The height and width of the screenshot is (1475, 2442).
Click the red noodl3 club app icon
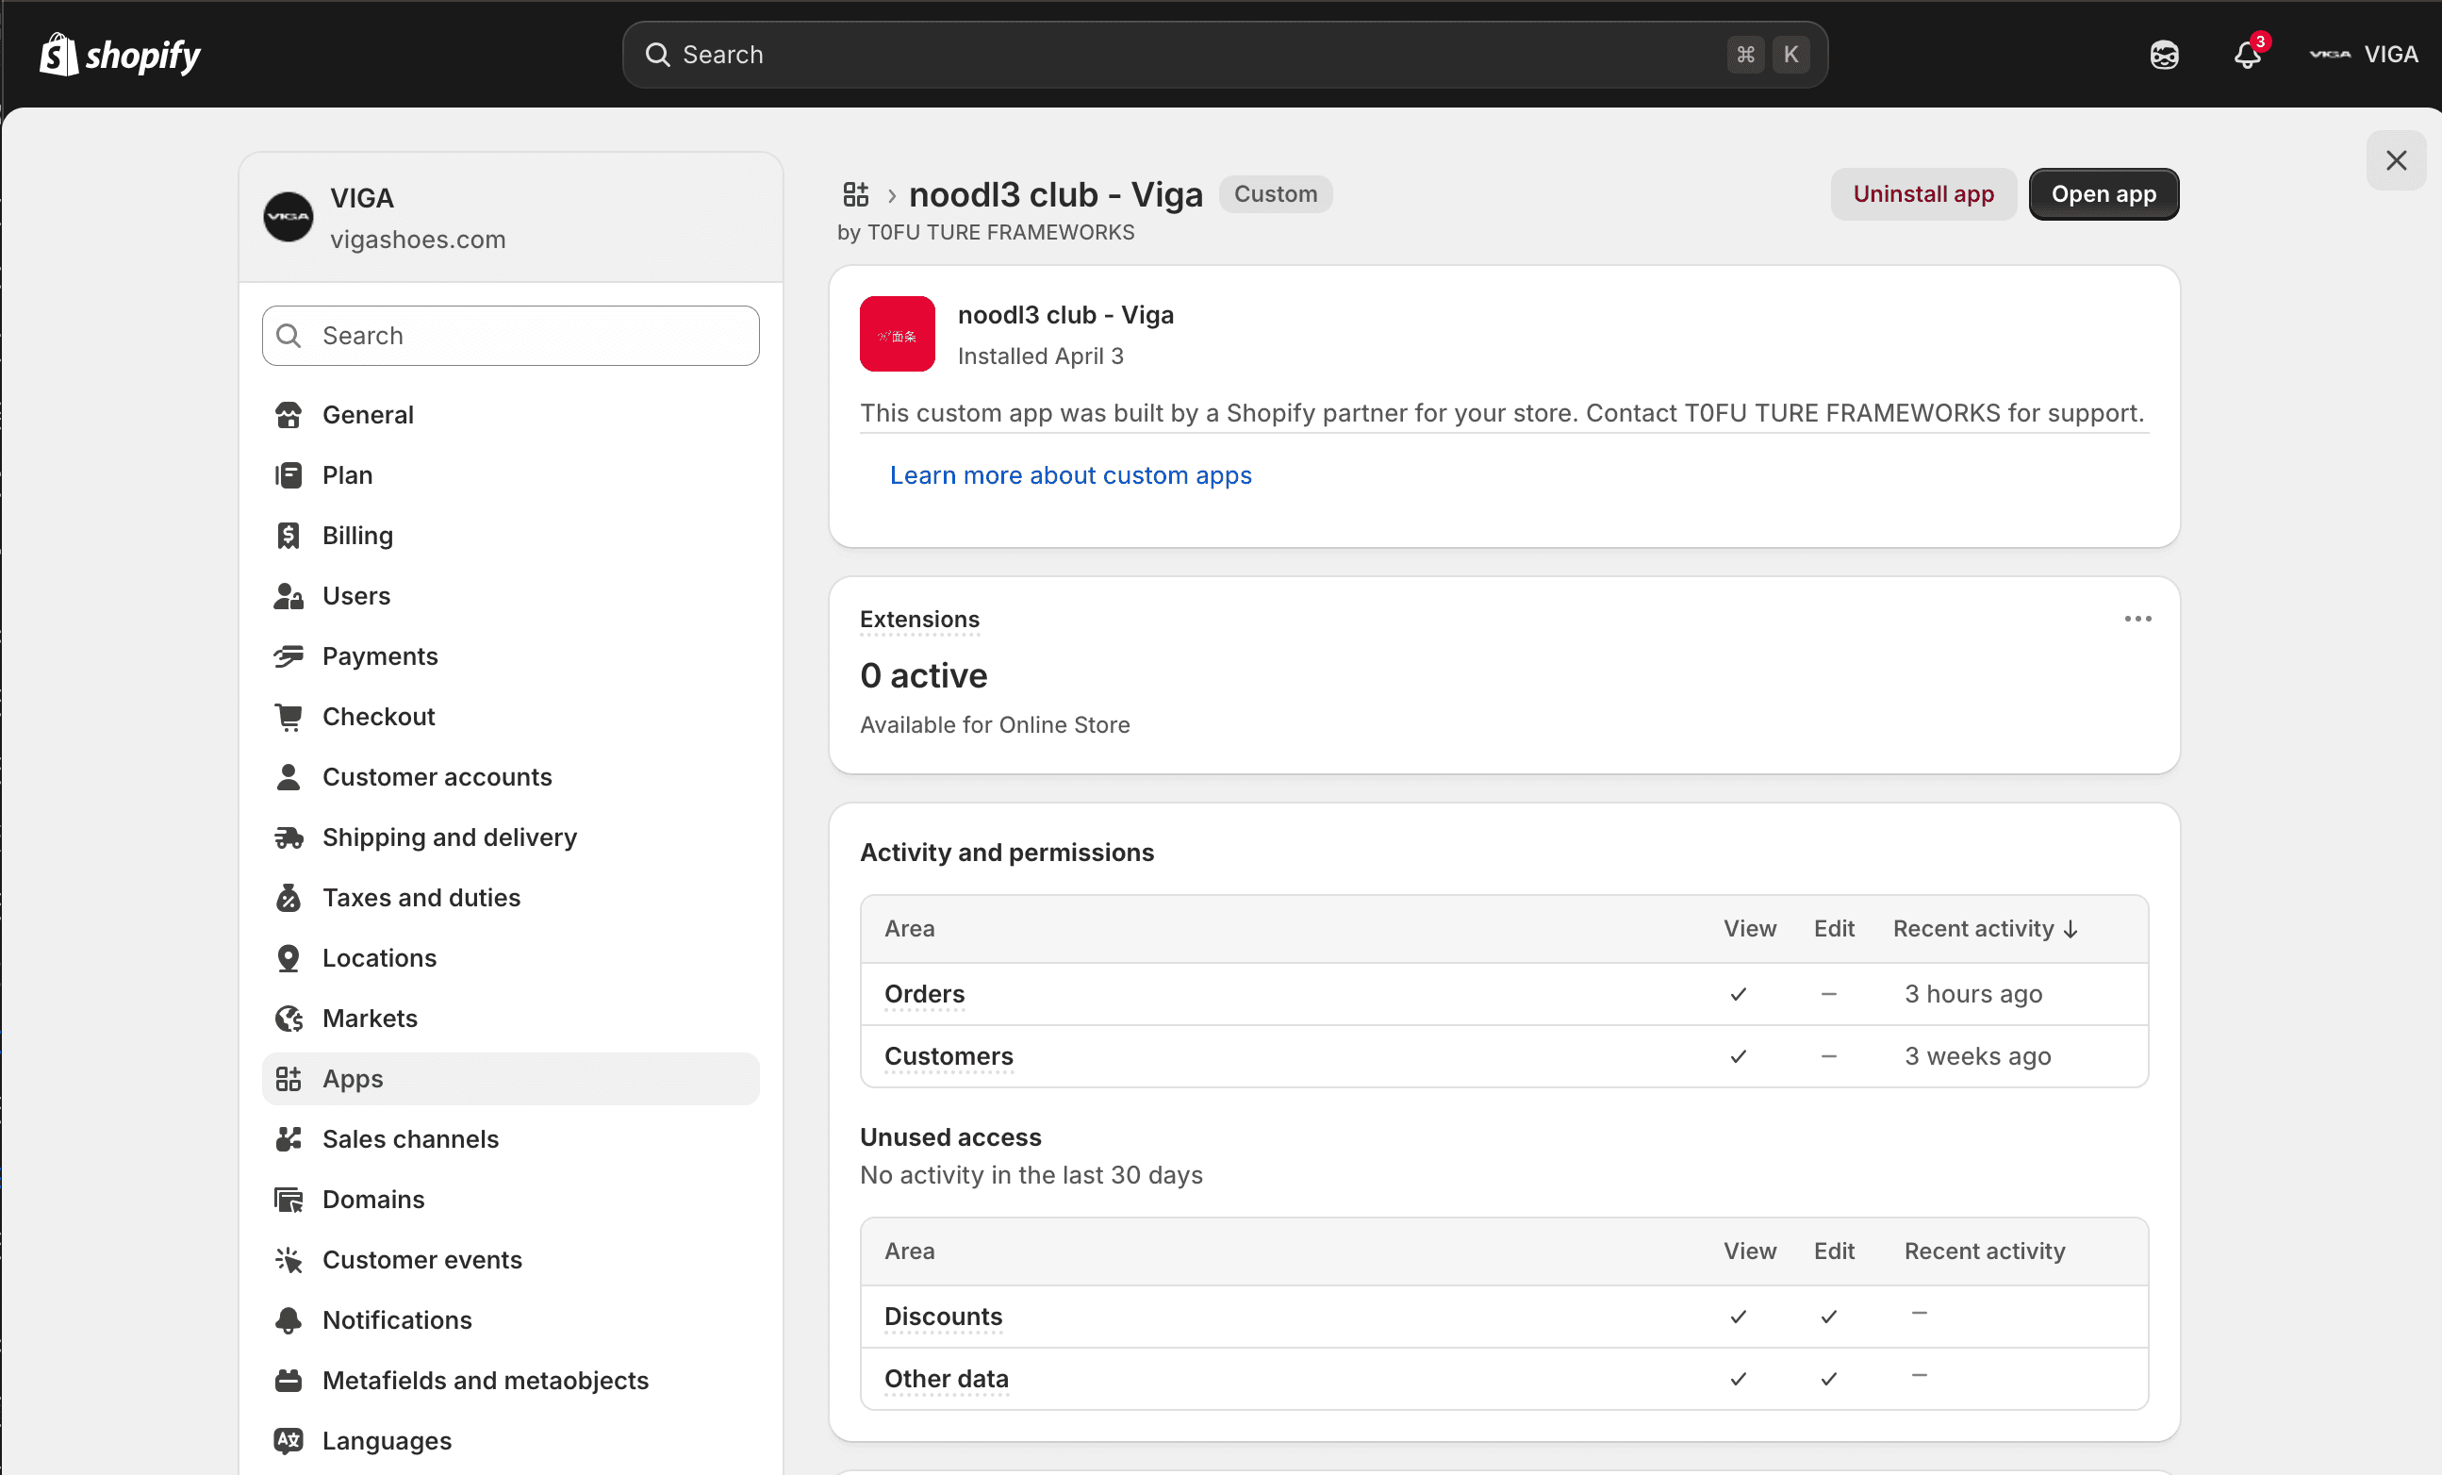coord(897,334)
